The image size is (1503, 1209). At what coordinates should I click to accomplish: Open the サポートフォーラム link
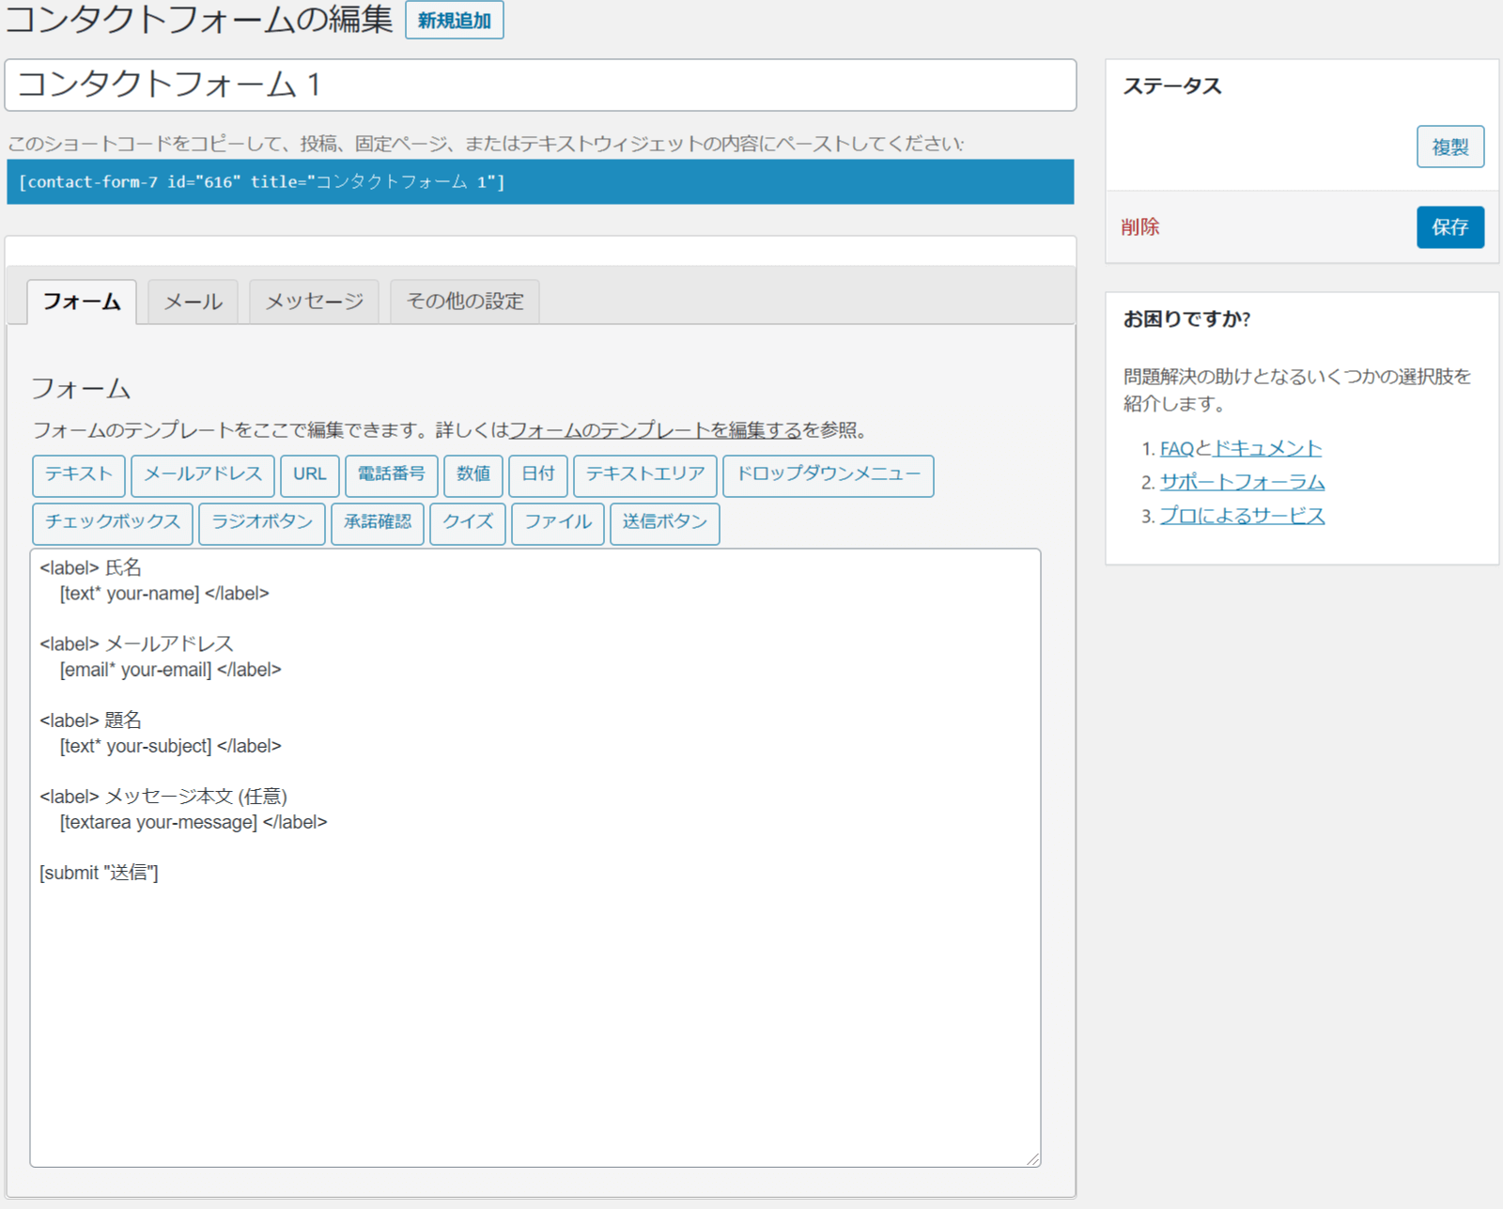pos(1243,483)
